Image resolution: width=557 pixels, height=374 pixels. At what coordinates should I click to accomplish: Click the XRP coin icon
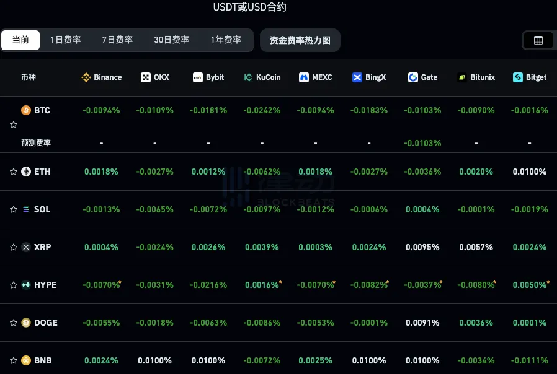(26, 247)
